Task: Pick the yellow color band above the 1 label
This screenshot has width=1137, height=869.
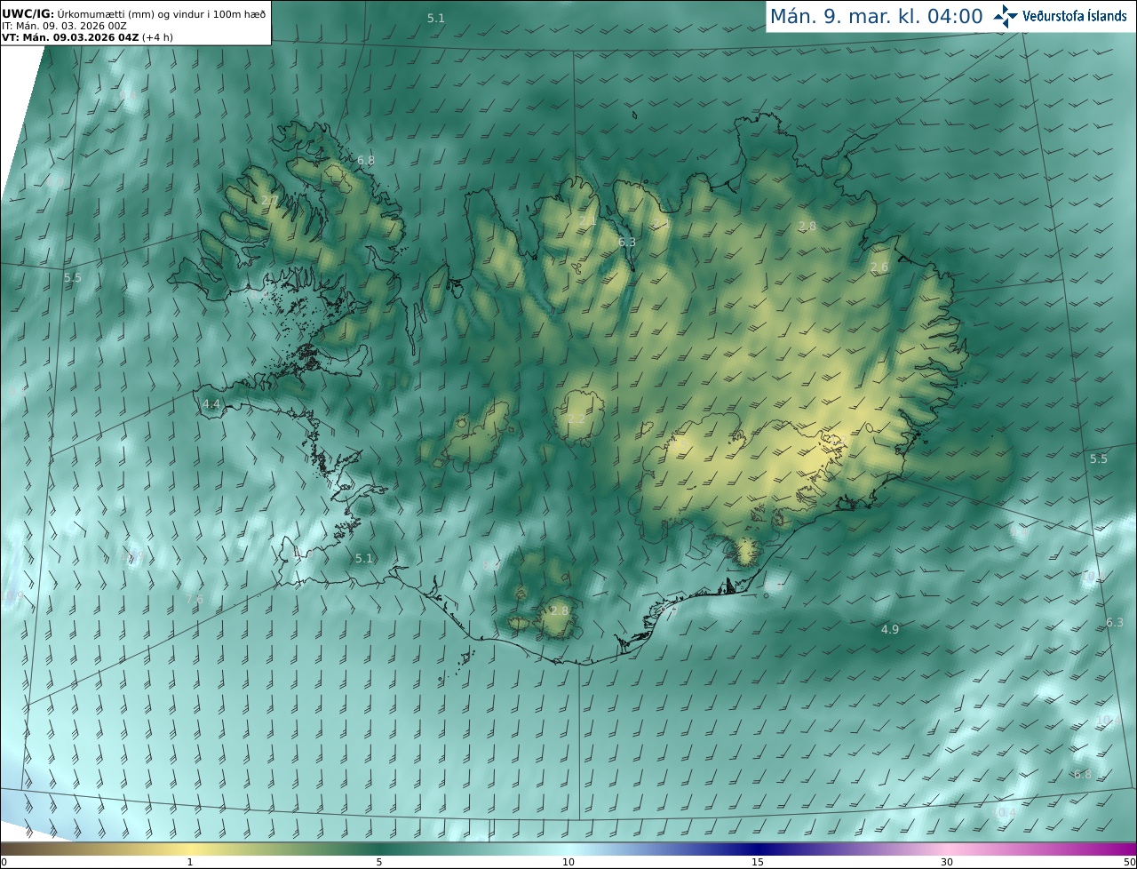Action: tap(190, 849)
